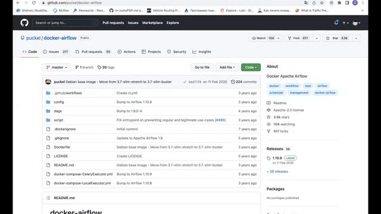
Task: Open the GitHub home logo
Action: point(24,23)
